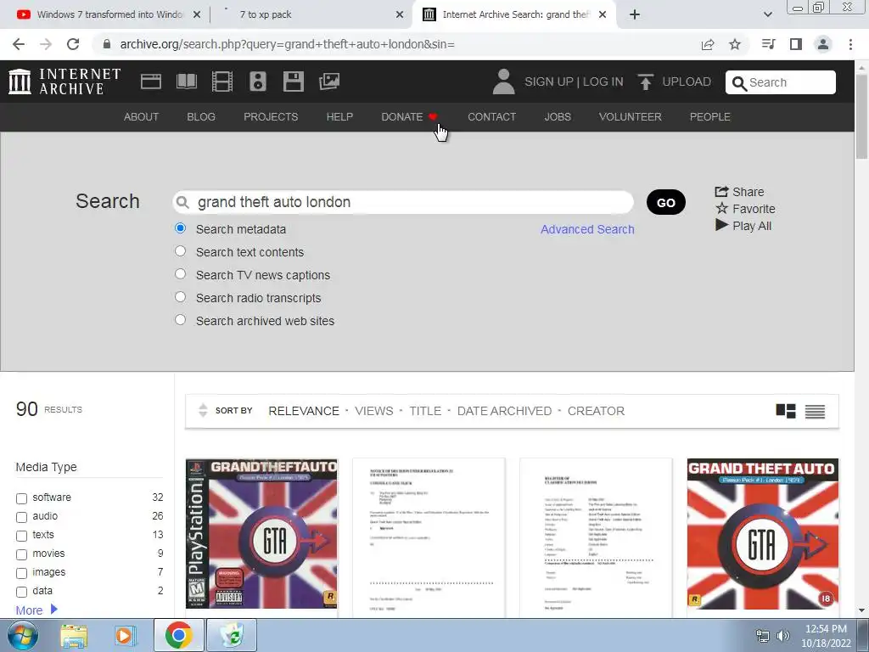Check the audio media type filter
Viewport: 869px width, 652px height.
point(21,517)
